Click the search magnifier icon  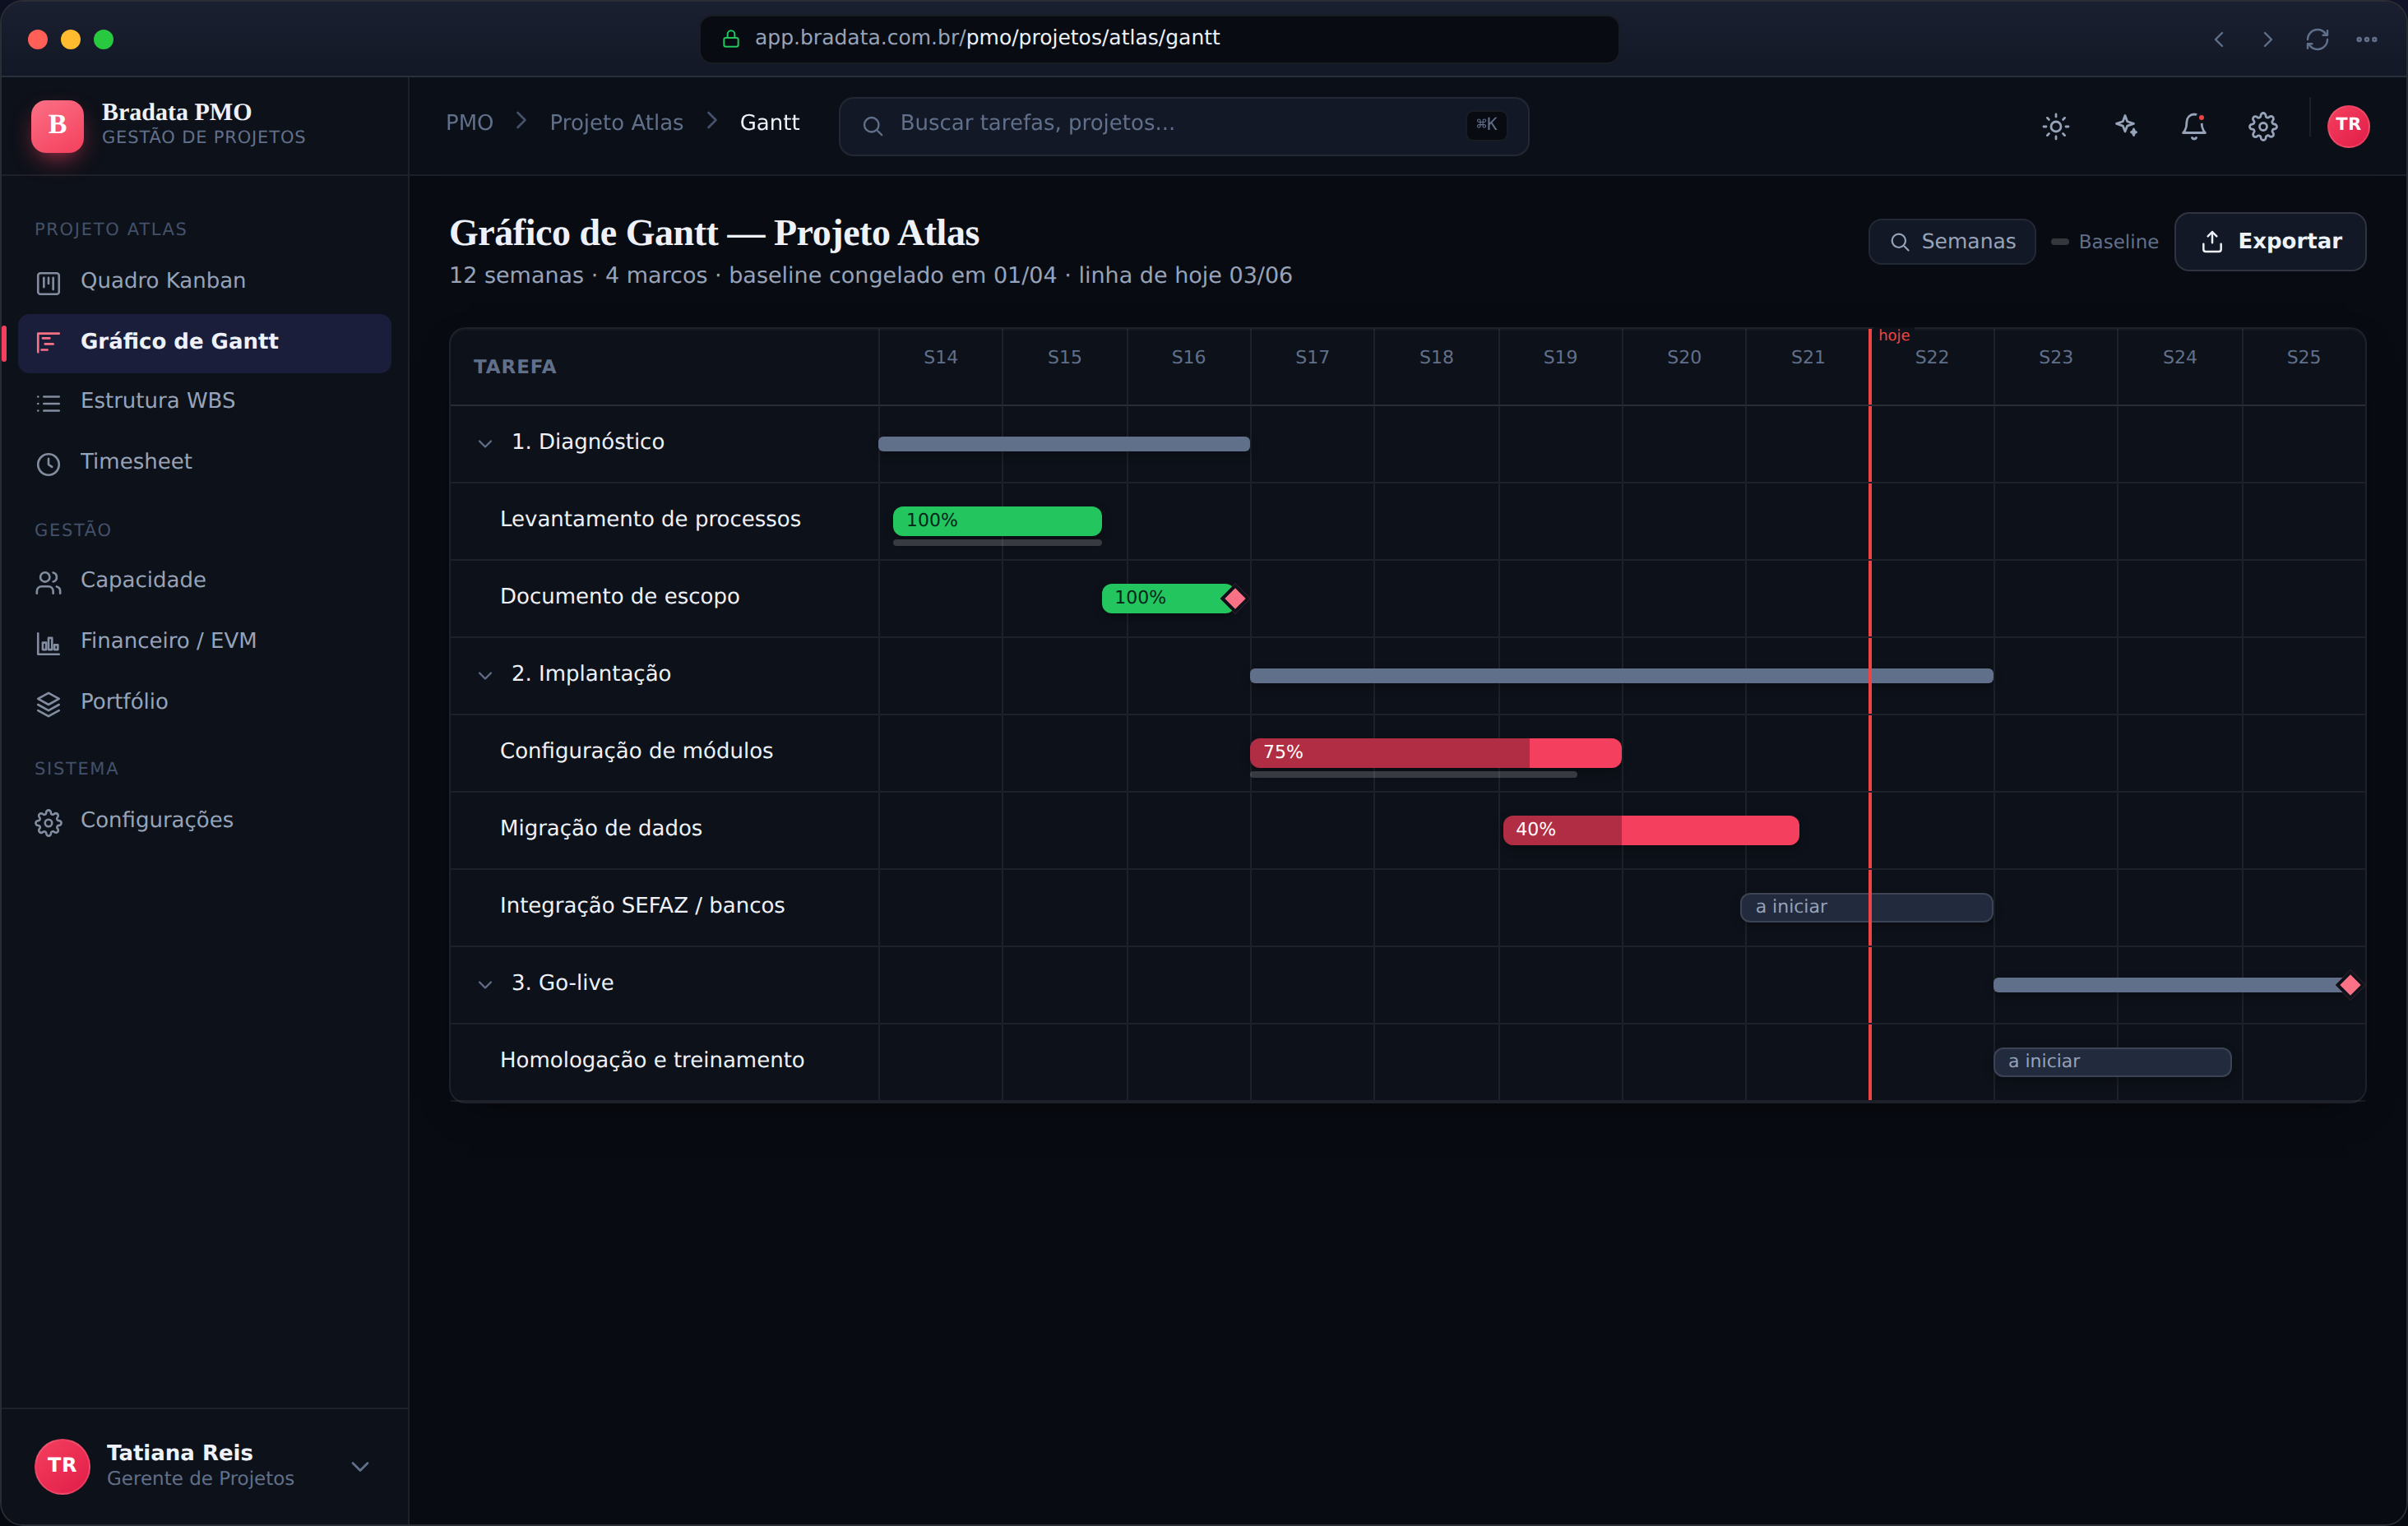click(872, 125)
